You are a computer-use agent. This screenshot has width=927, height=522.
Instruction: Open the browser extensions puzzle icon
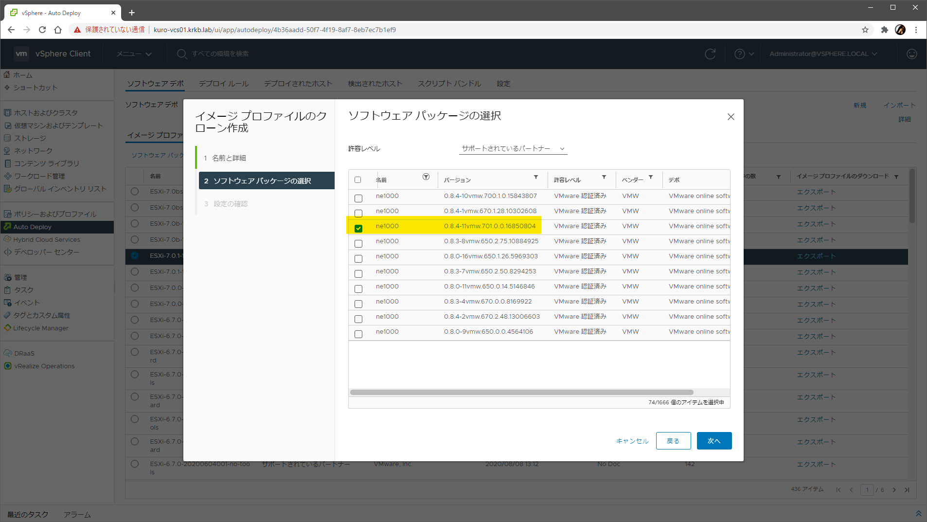click(884, 30)
